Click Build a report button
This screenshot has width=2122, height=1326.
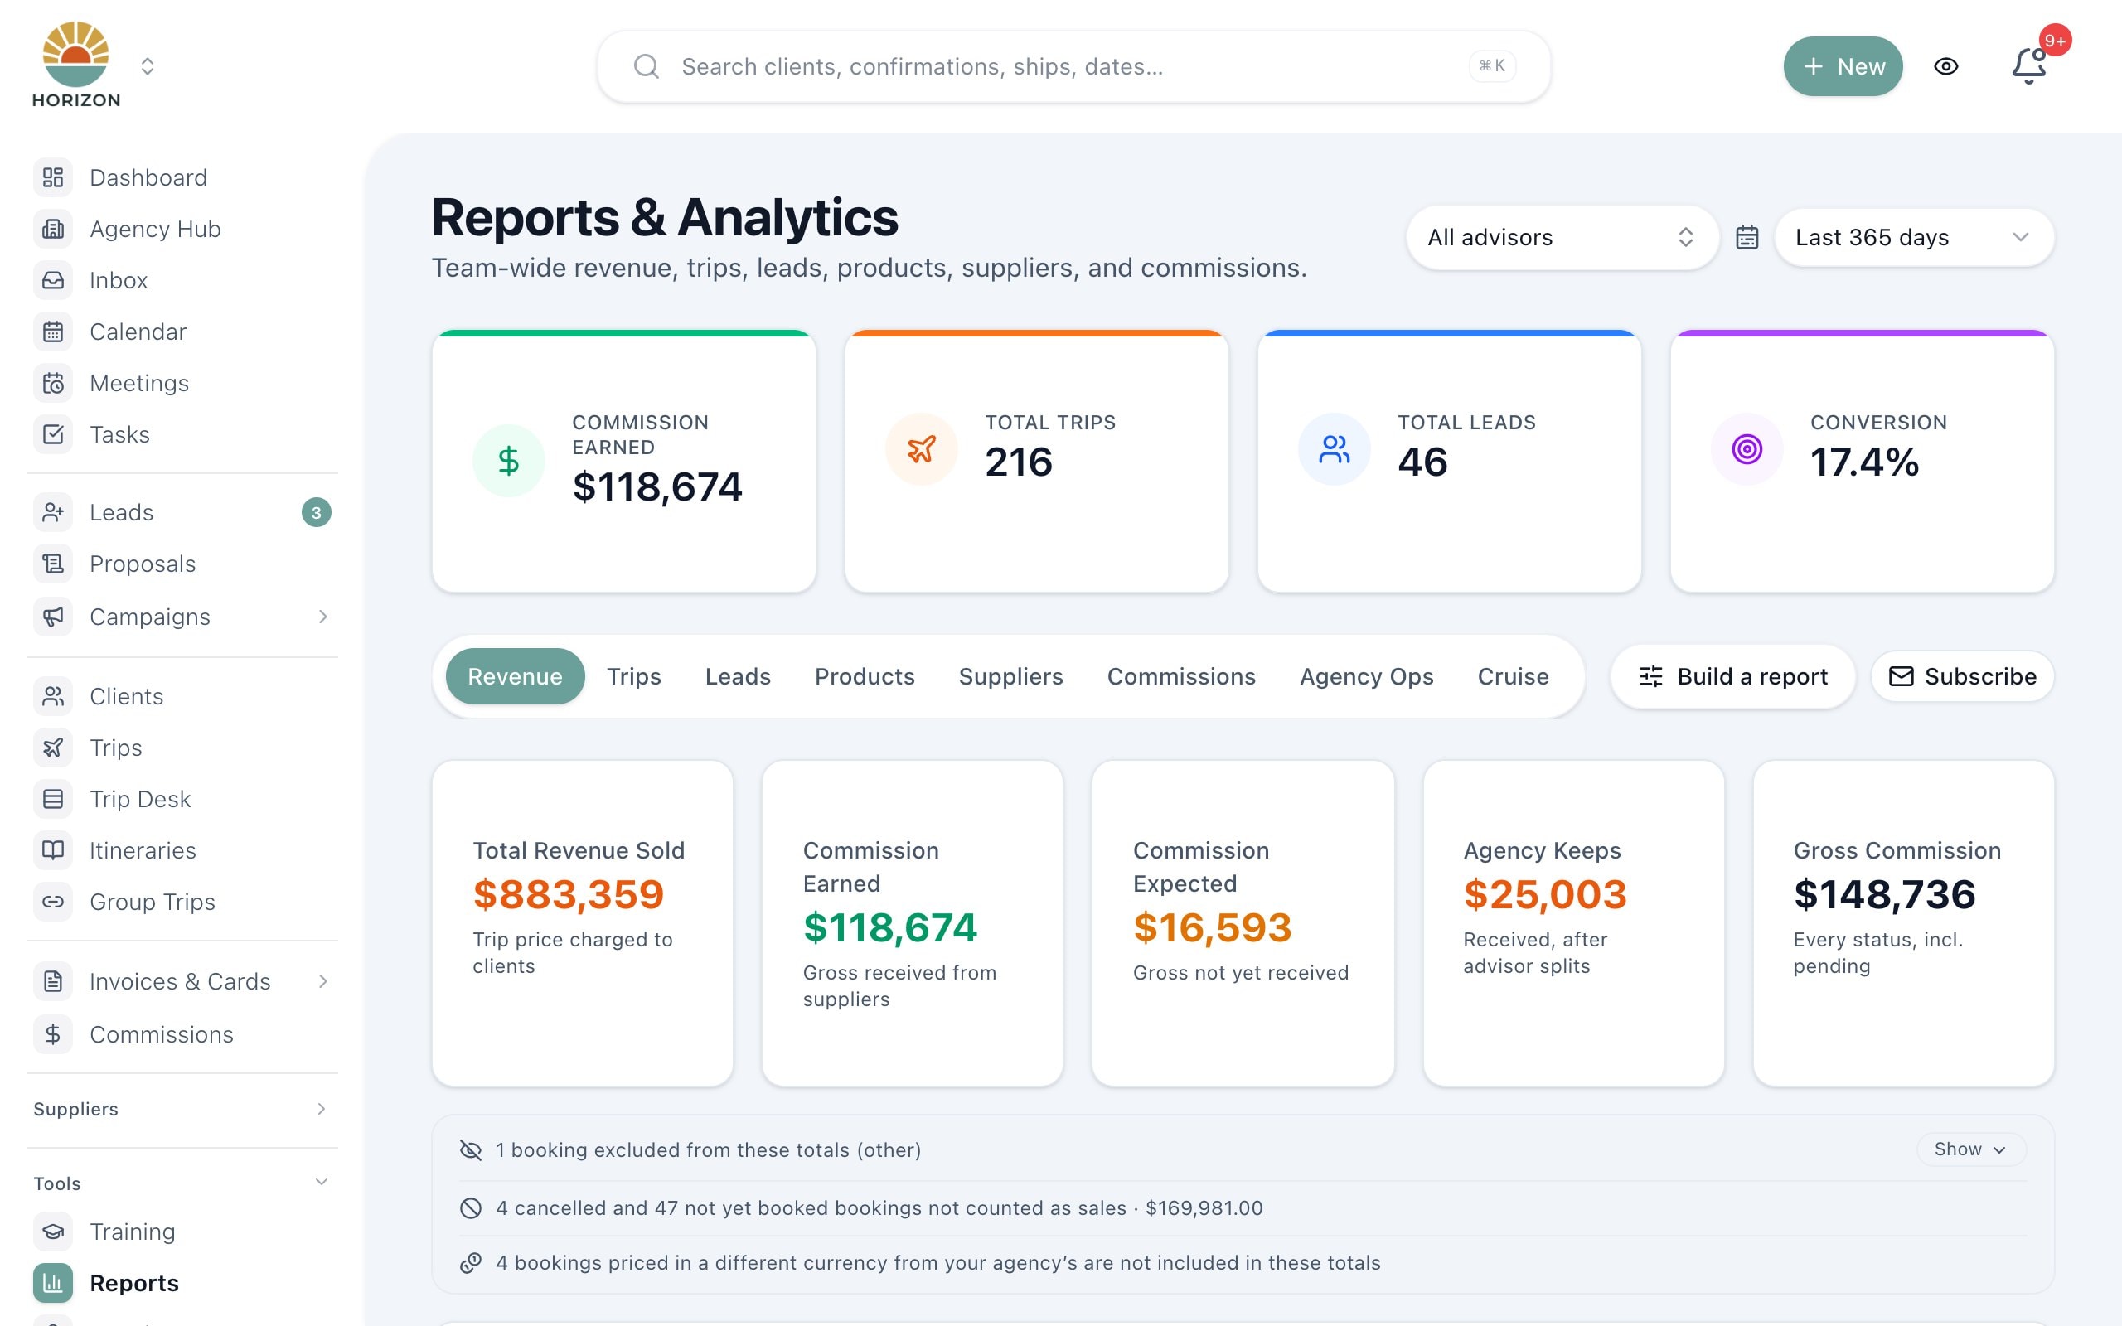coord(1732,676)
